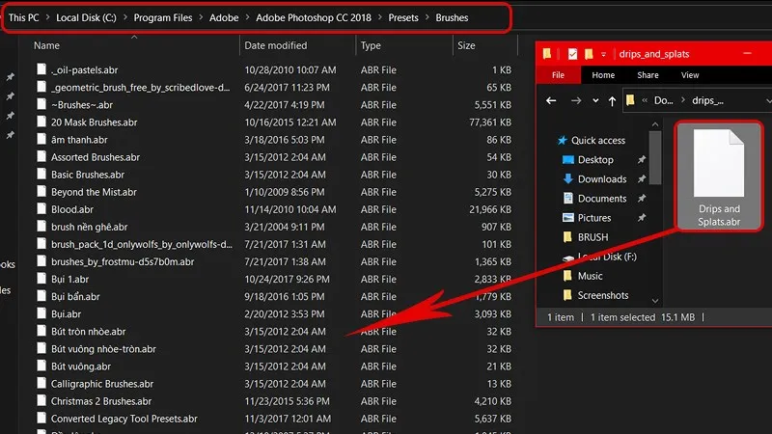Select the Blood.abr file icon
This screenshot has height=434, width=772.
pos(41,209)
